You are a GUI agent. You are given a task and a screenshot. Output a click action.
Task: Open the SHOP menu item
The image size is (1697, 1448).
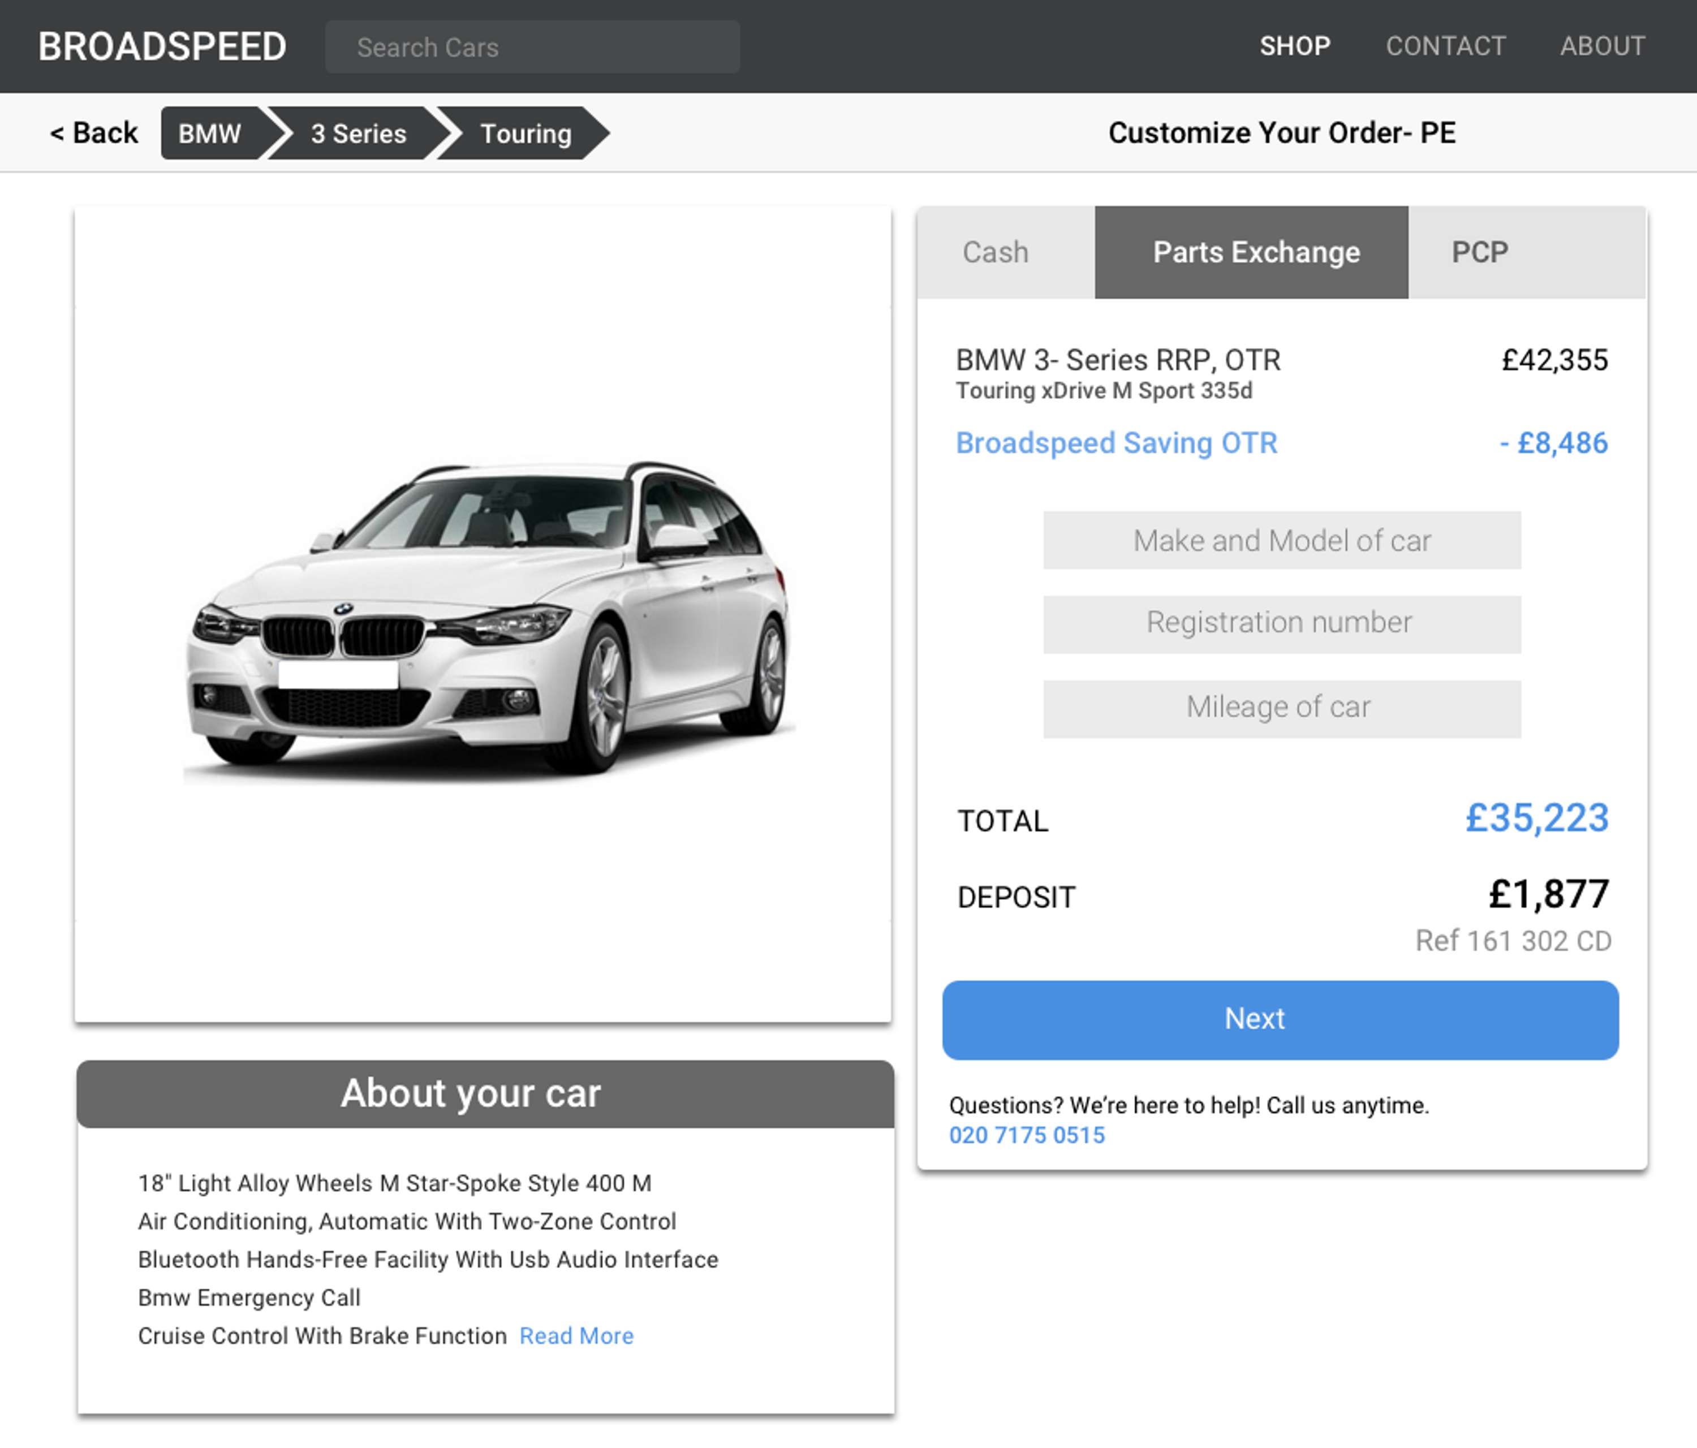[1295, 46]
